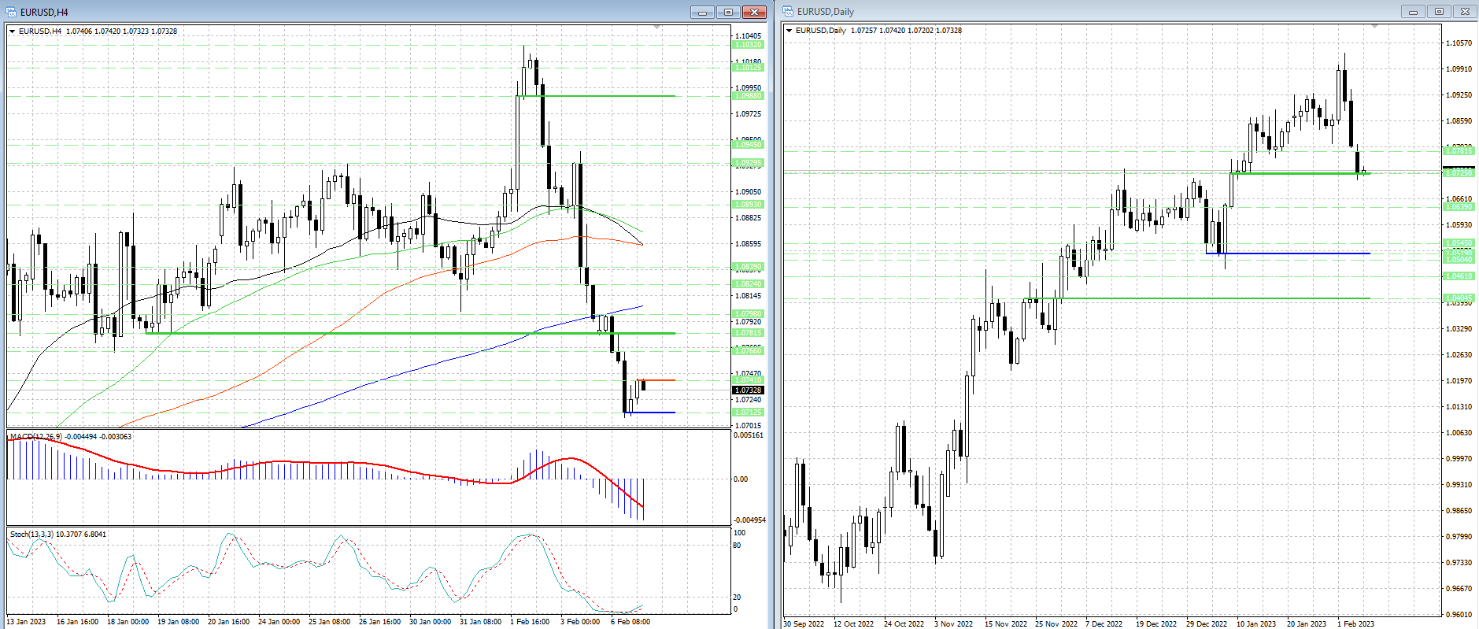This screenshot has height=629, width=1479.
Task: Click the 1.09295 level label on H4 axis
Action: (x=748, y=163)
